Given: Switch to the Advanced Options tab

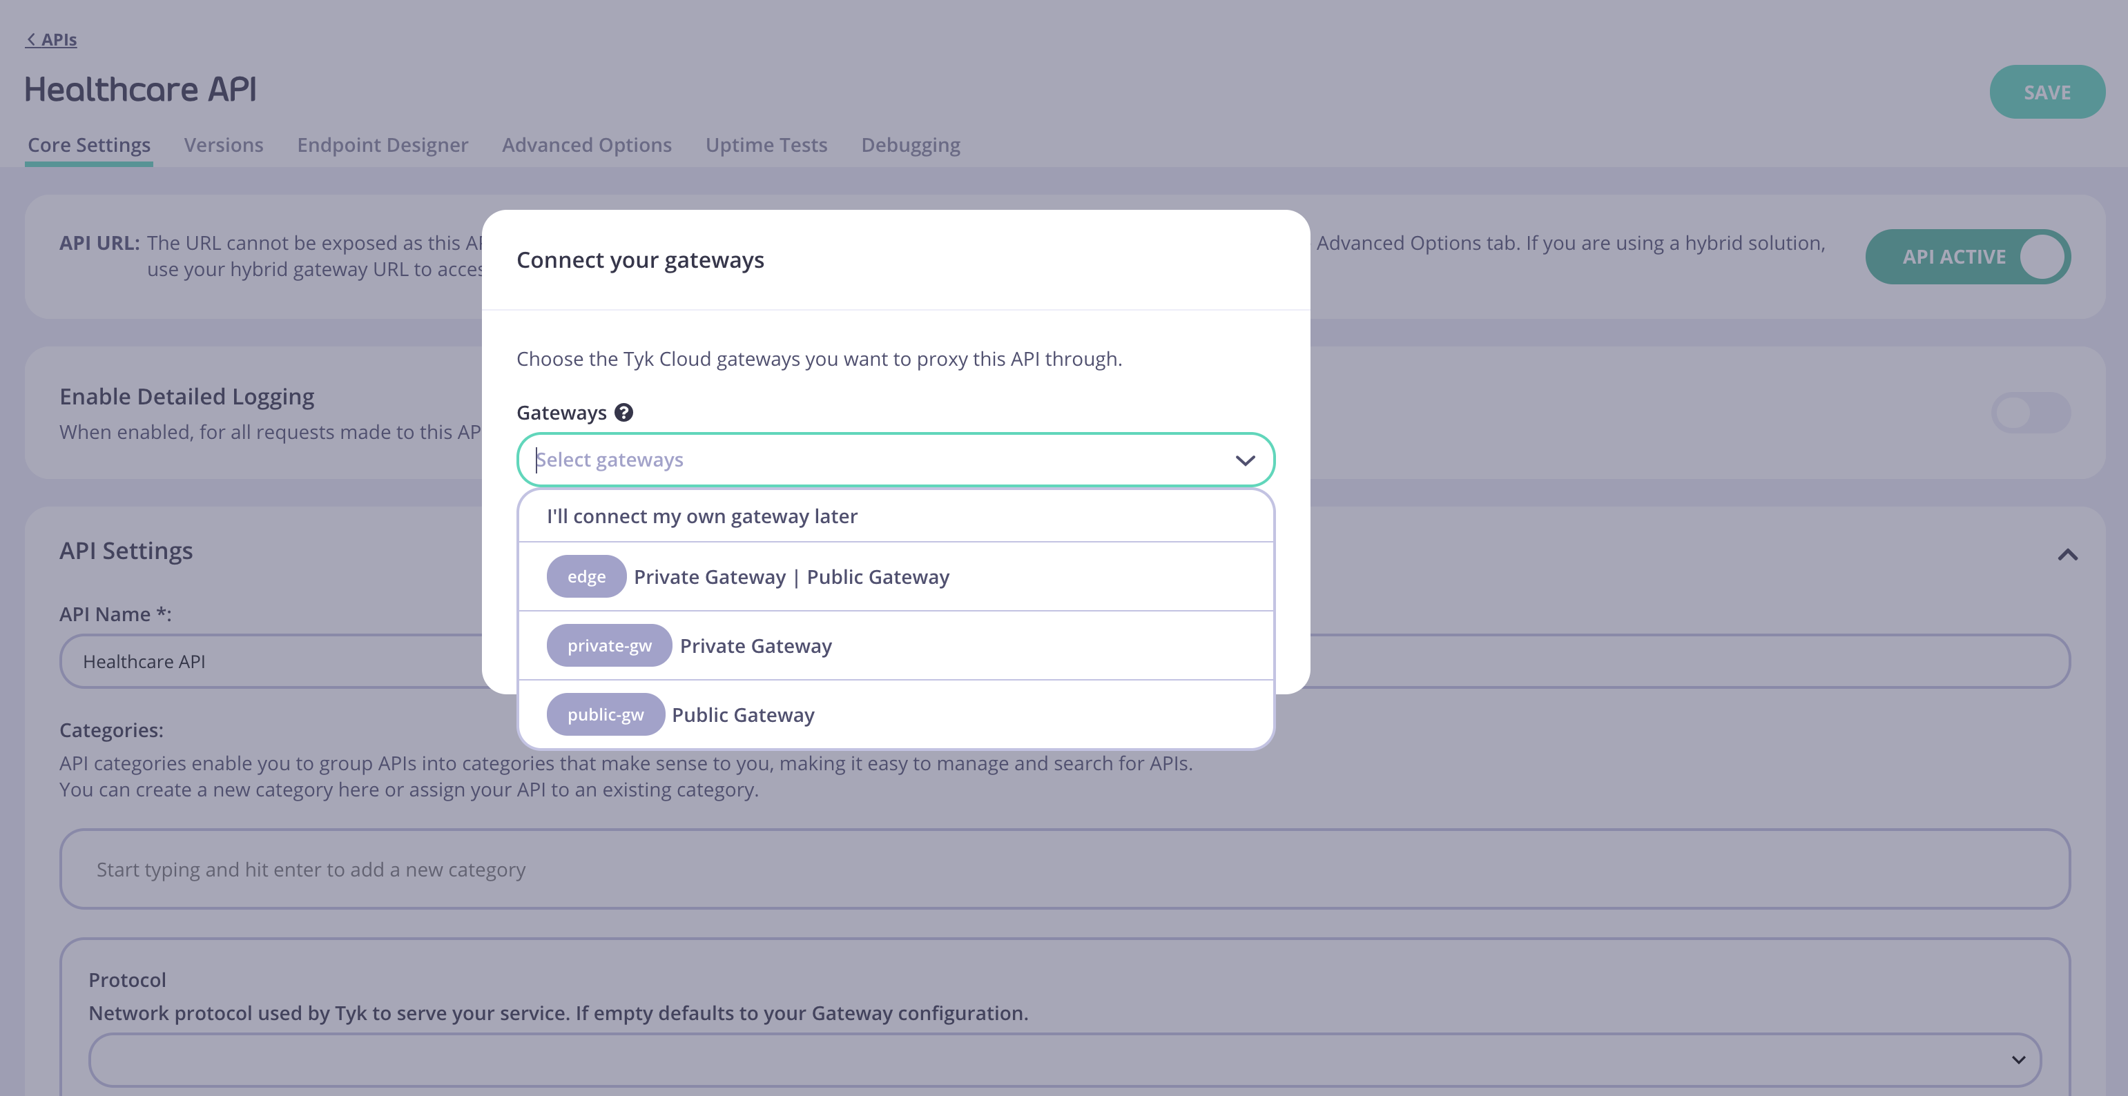Looking at the screenshot, I should [x=586, y=144].
